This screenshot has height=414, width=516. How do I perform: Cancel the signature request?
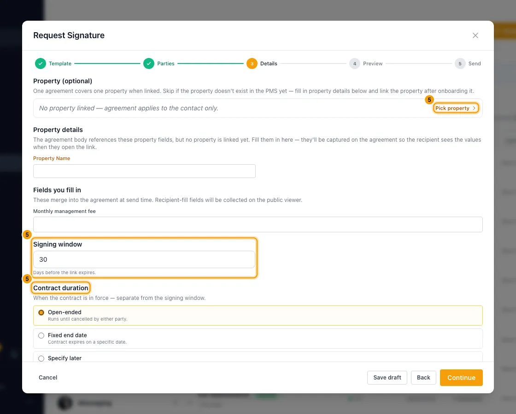point(48,378)
